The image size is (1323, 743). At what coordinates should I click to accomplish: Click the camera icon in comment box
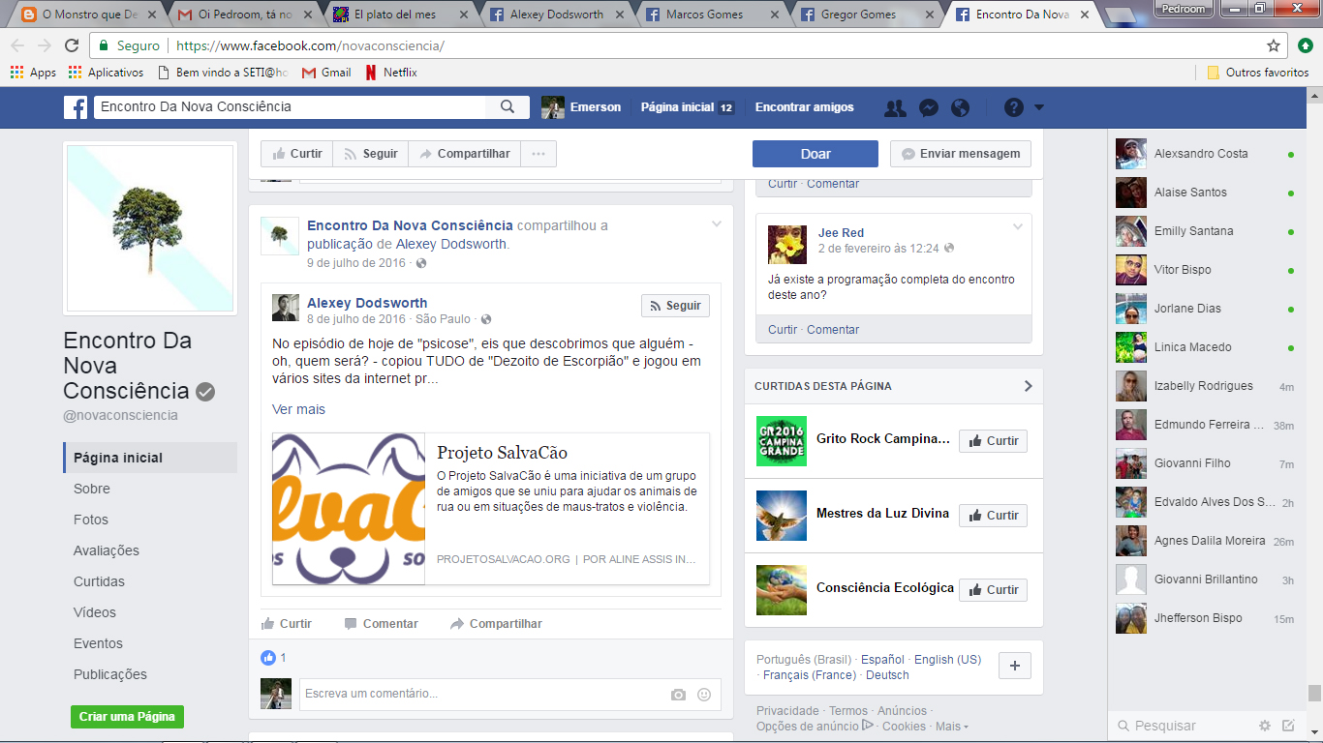click(679, 695)
